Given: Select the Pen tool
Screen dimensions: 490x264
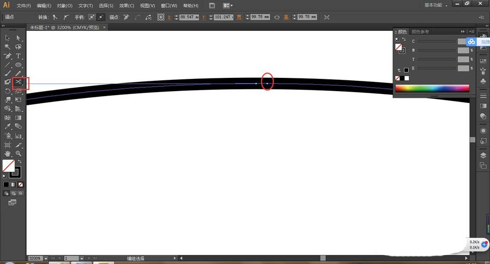Looking at the screenshot, I should click(x=7, y=56).
